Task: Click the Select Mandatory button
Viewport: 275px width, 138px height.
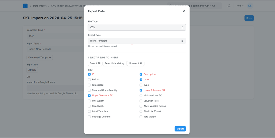Action: coord(114,64)
